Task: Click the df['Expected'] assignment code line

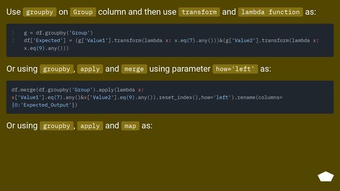Action: tap(171, 40)
